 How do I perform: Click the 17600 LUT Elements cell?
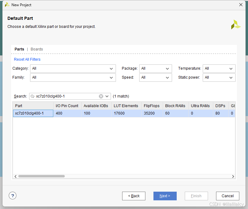126,113
